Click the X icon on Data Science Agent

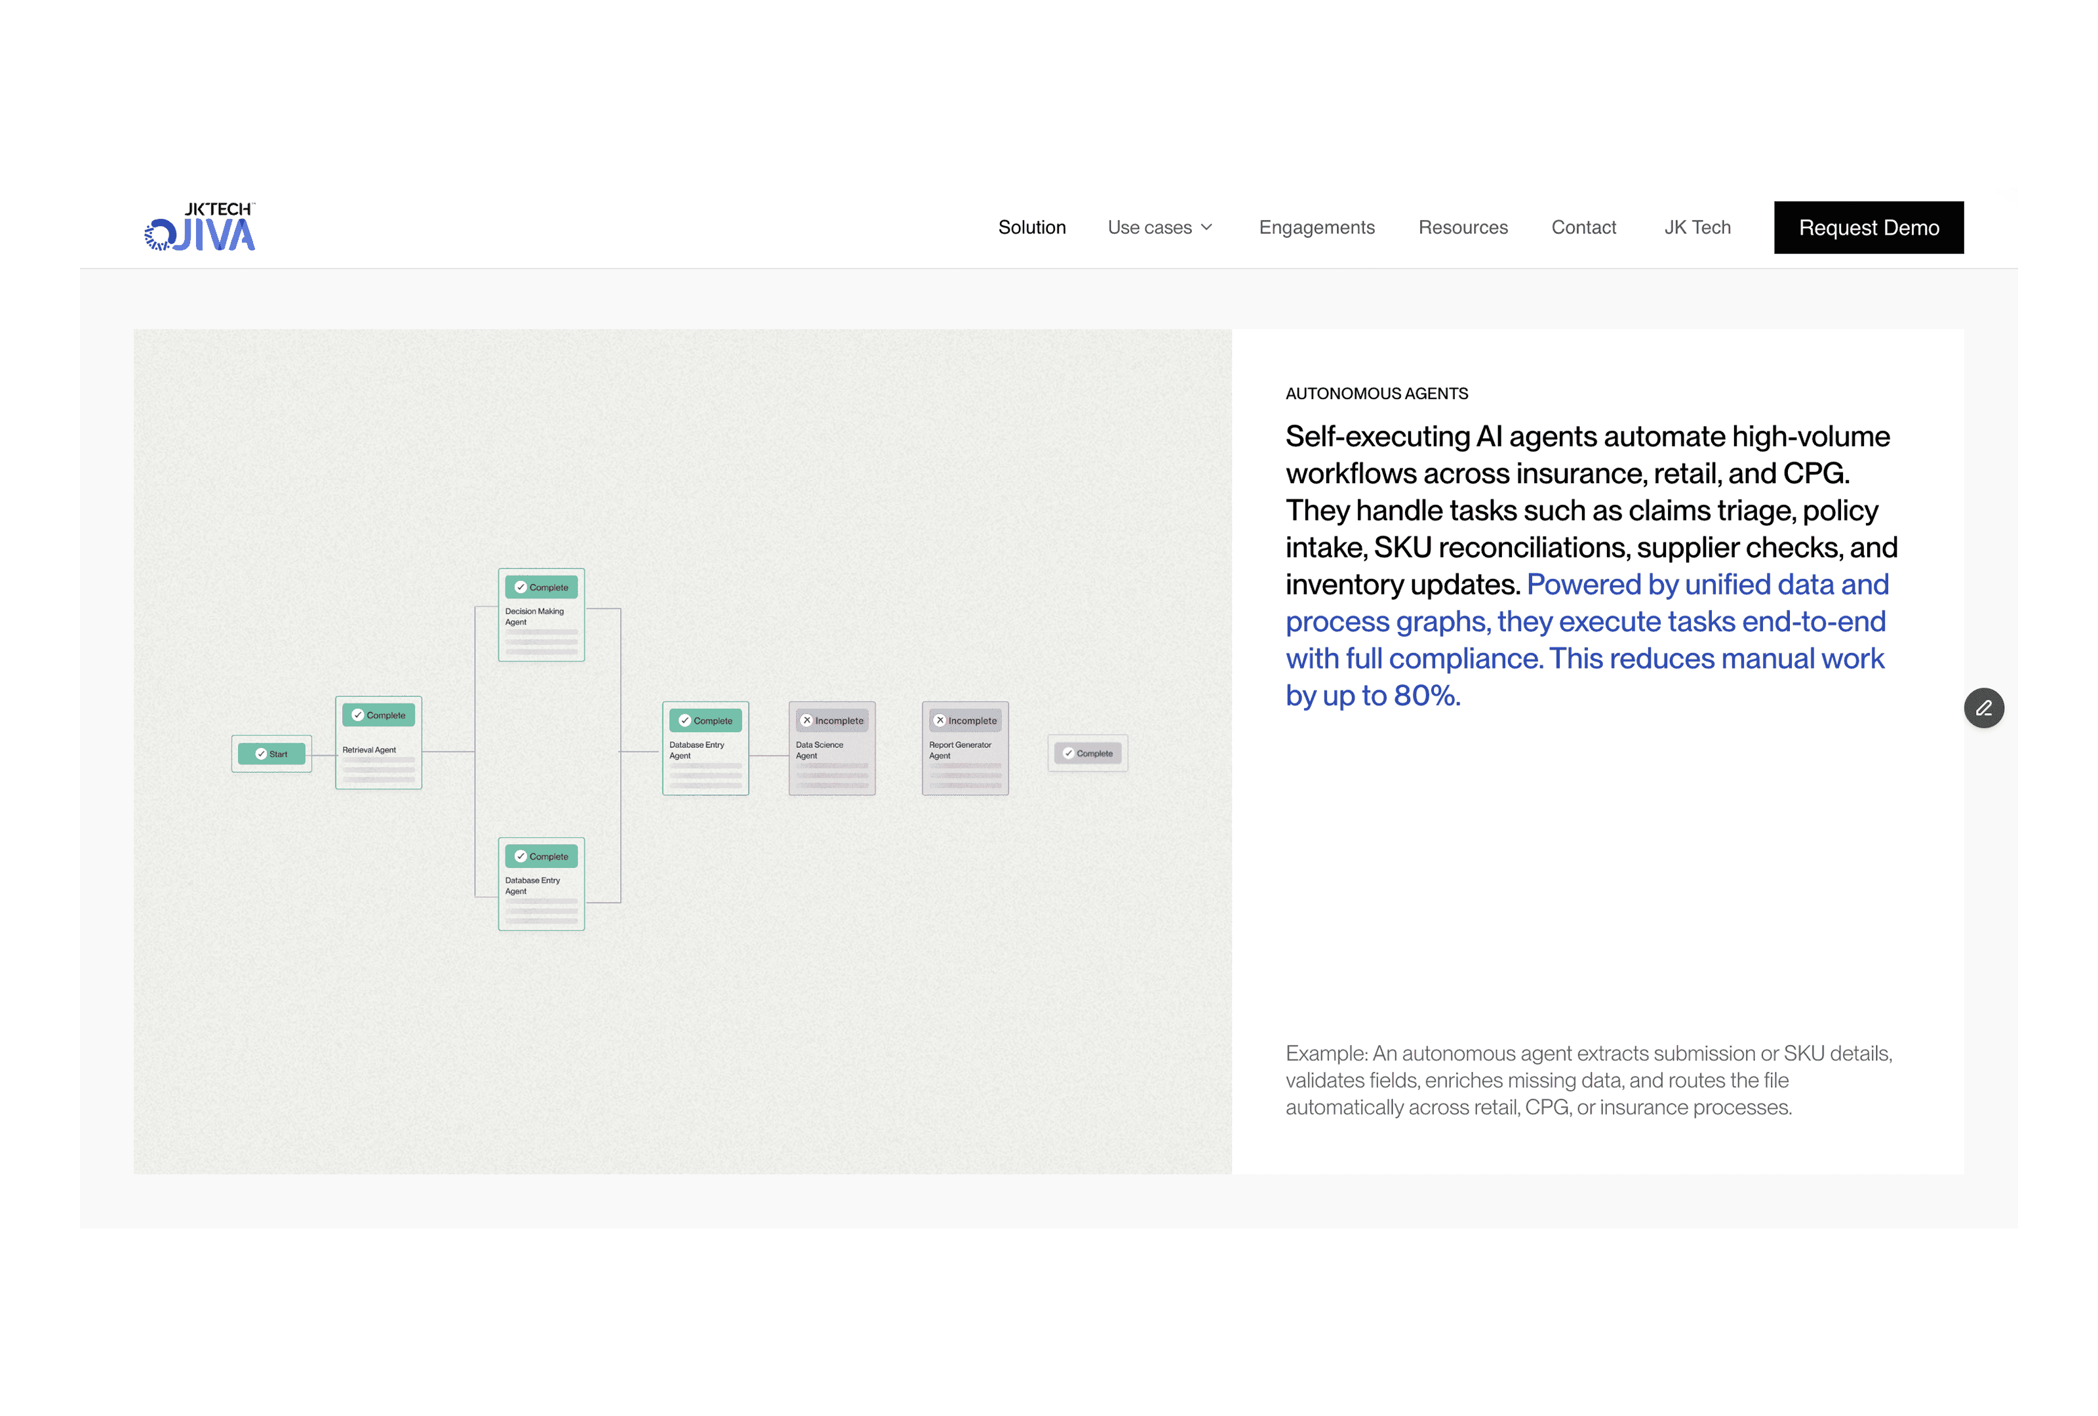(807, 720)
